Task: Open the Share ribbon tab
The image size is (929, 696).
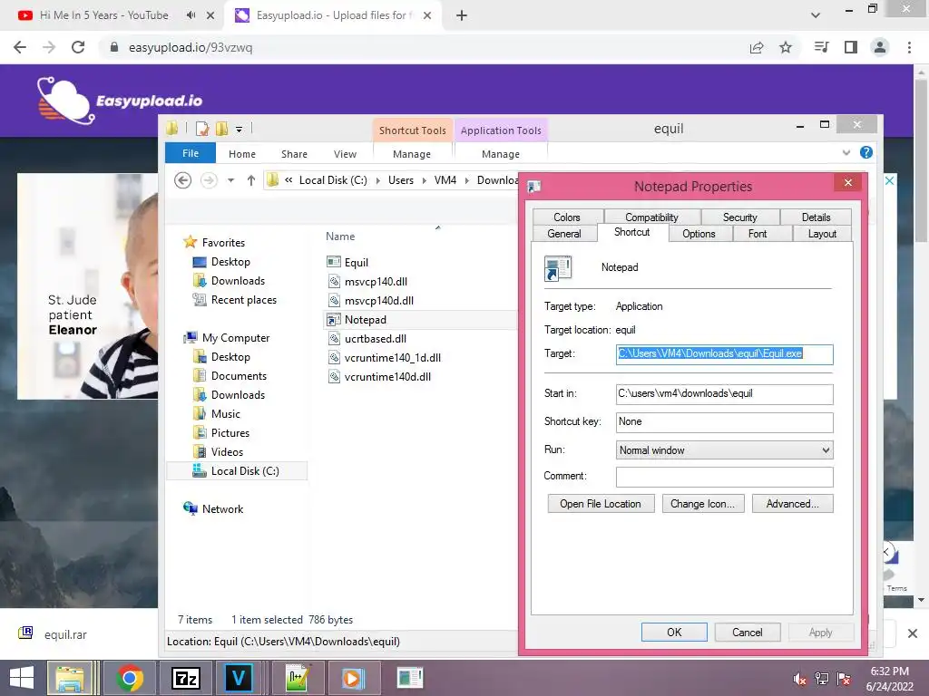Action: click(294, 154)
